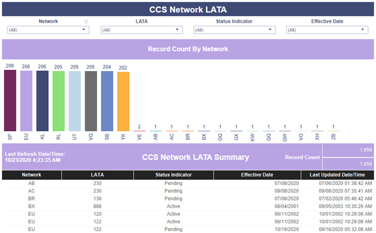Select the SP bar with 209 records
This screenshot has width=376, height=233.
coord(10,101)
